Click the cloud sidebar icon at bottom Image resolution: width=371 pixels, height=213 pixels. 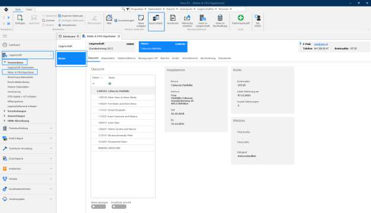5,199
